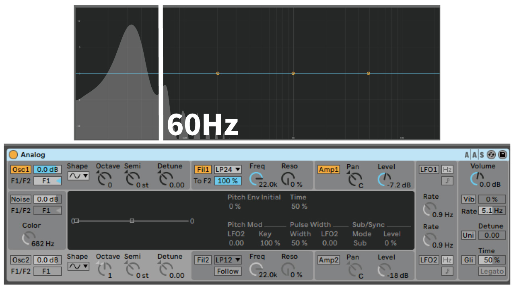Switch LFO2 rate mode to Hz
Image resolution: width=515 pixels, height=289 pixels.
tap(448, 260)
